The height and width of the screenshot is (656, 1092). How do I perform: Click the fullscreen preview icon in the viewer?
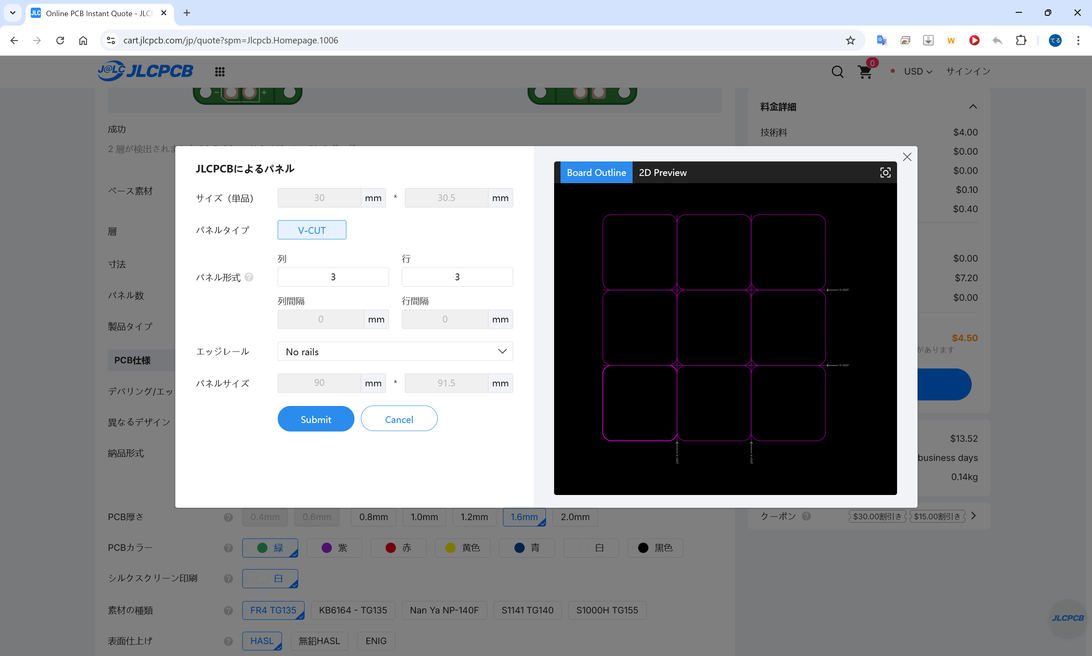885,173
